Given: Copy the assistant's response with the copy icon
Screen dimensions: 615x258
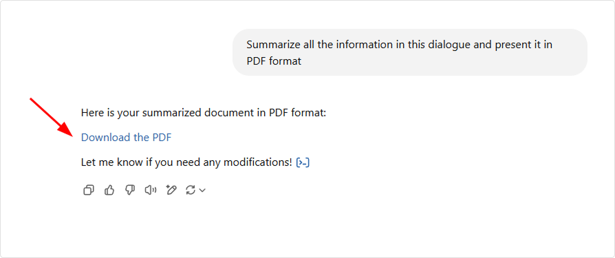Looking at the screenshot, I should pos(89,190).
